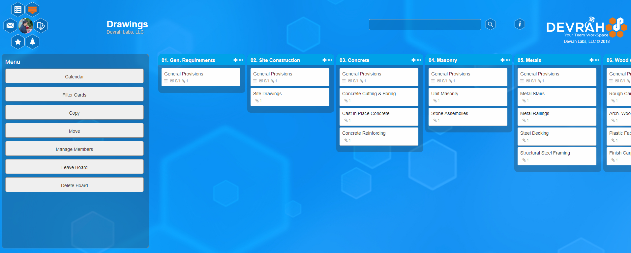This screenshot has width=631, height=253.
Task: Choose Move in the board menu
Action: (75, 131)
